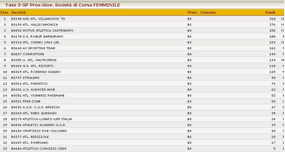This screenshot has height=152, width=285.
Task: Open BS178 S.S. ROBUR BARBARANO row
Action: [x=142, y=36]
